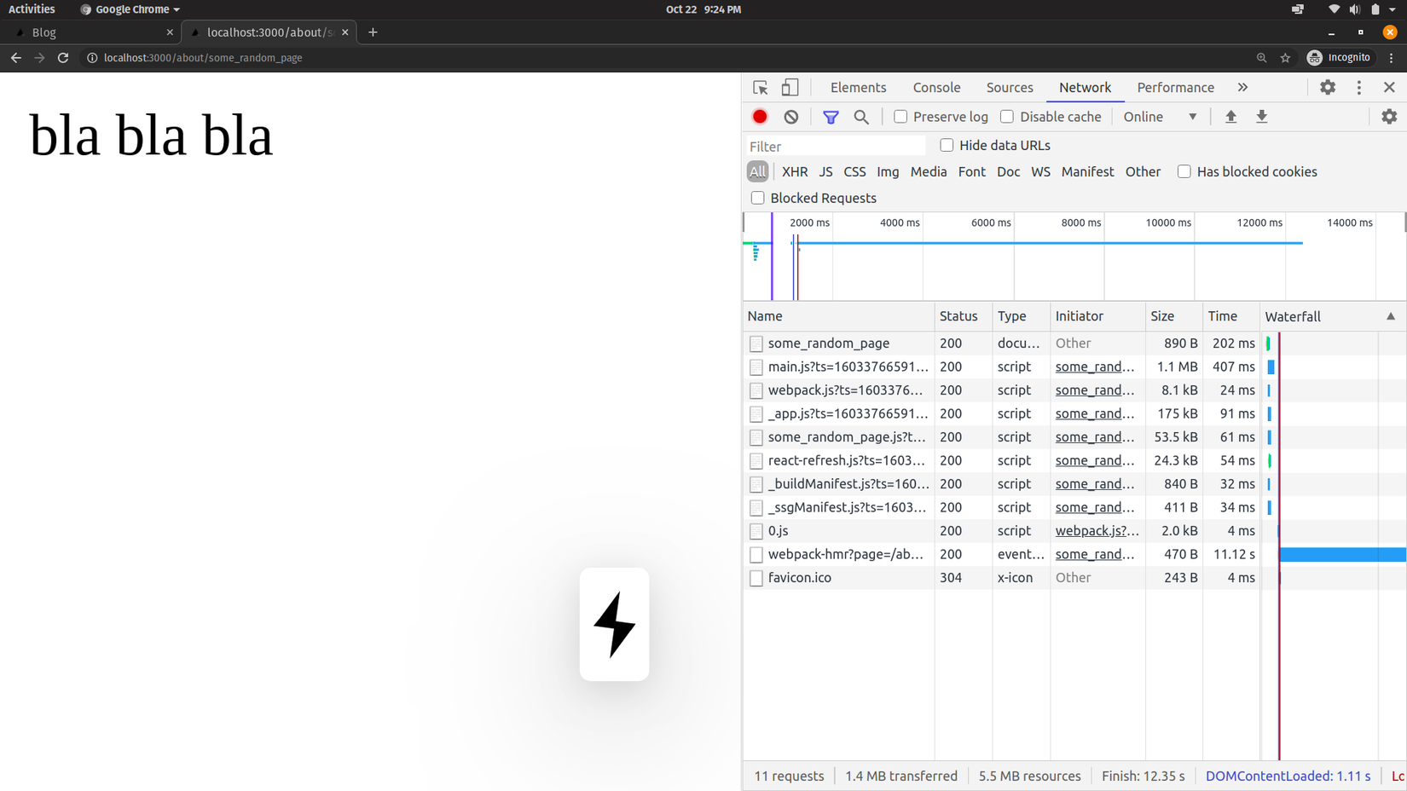Close the Blog tab

(170, 32)
